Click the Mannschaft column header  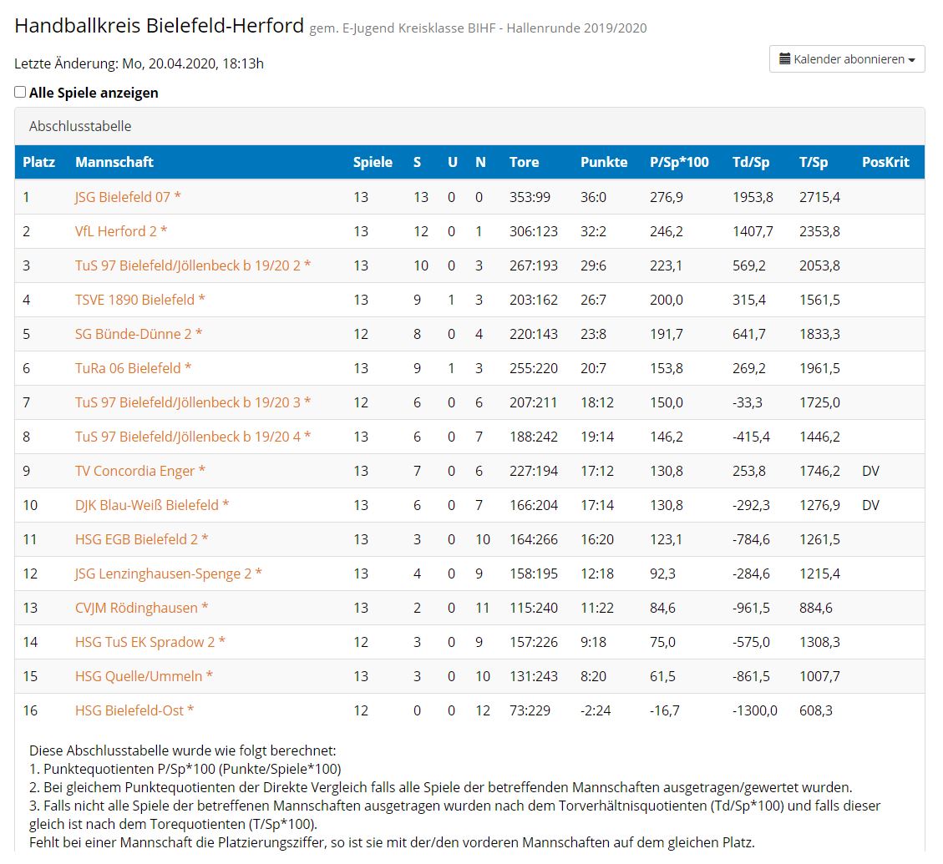[x=114, y=162]
